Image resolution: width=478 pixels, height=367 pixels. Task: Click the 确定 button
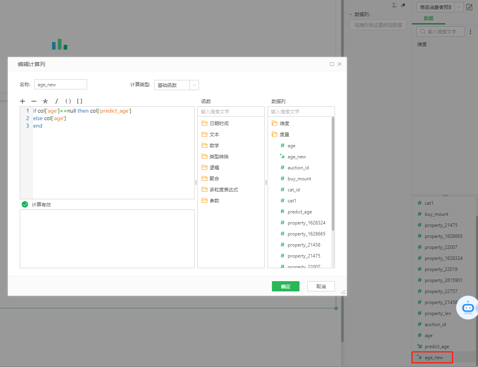point(285,286)
